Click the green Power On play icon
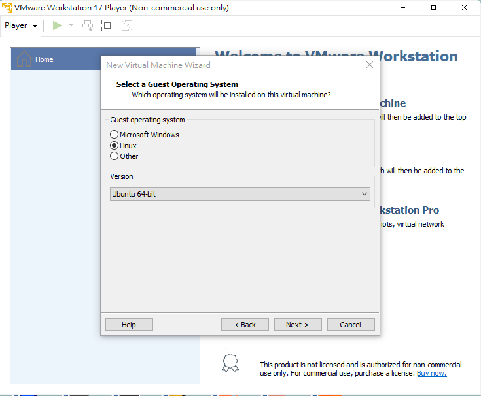 (x=57, y=25)
